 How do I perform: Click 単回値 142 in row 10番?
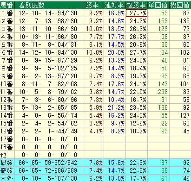(158, 84)
